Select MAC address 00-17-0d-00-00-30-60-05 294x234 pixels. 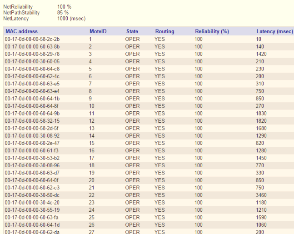pos(32,61)
